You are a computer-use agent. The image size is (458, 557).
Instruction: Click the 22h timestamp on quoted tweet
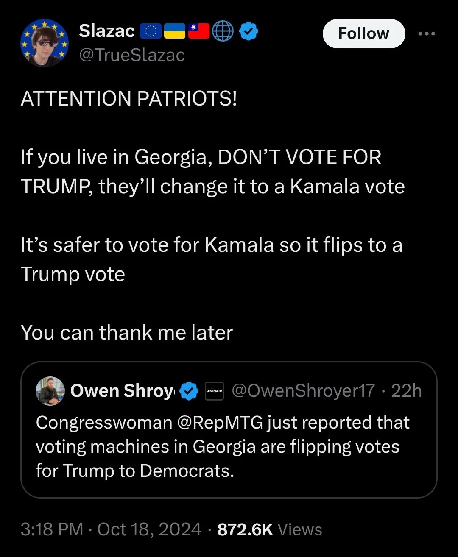tap(406, 391)
